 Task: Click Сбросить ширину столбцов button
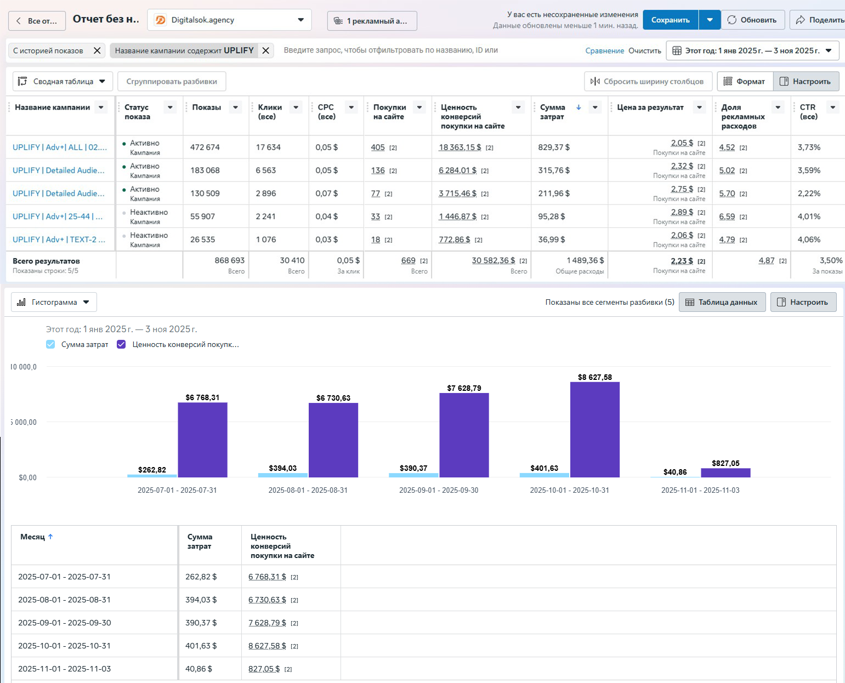click(648, 81)
